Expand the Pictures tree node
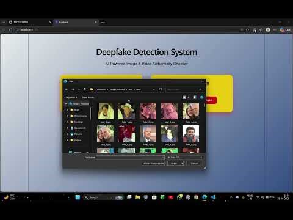Viewport: 293px width, 220px height. click(x=67, y=134)
